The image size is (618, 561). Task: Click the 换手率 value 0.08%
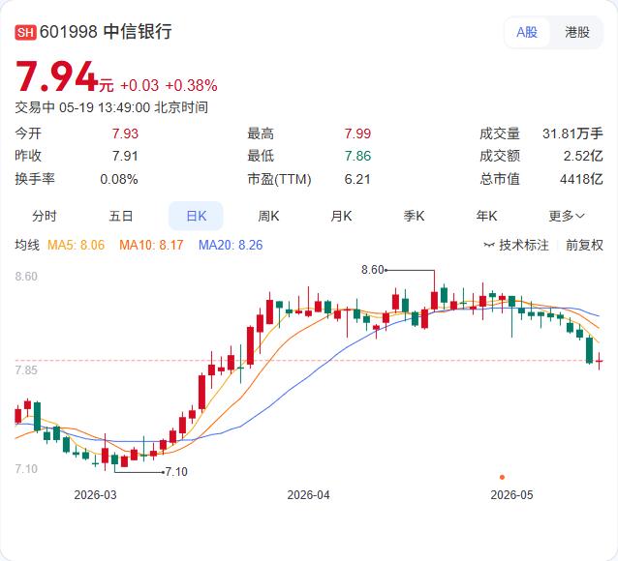(119, 179)
